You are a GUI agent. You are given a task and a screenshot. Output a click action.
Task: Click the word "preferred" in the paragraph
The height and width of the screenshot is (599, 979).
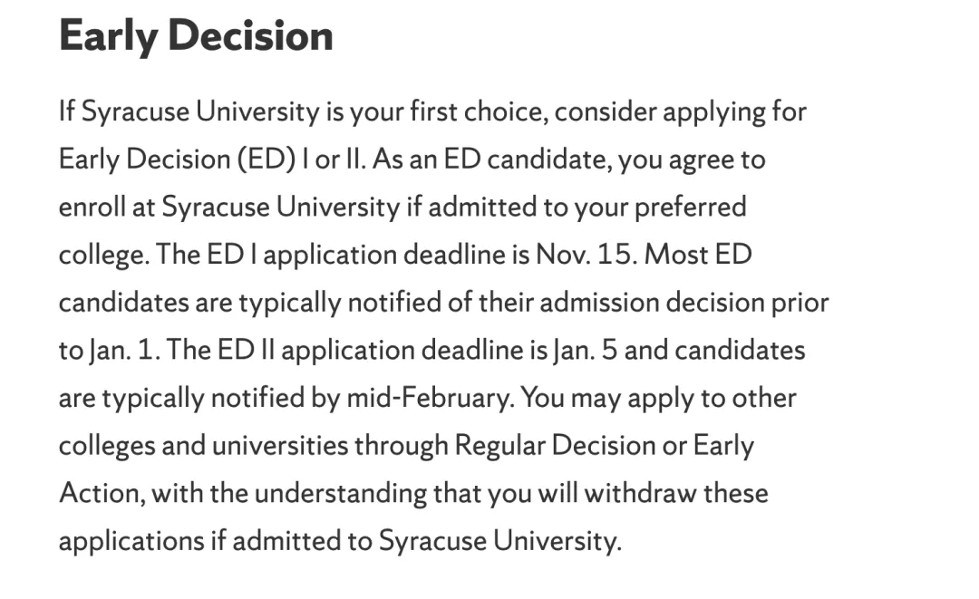690,208
